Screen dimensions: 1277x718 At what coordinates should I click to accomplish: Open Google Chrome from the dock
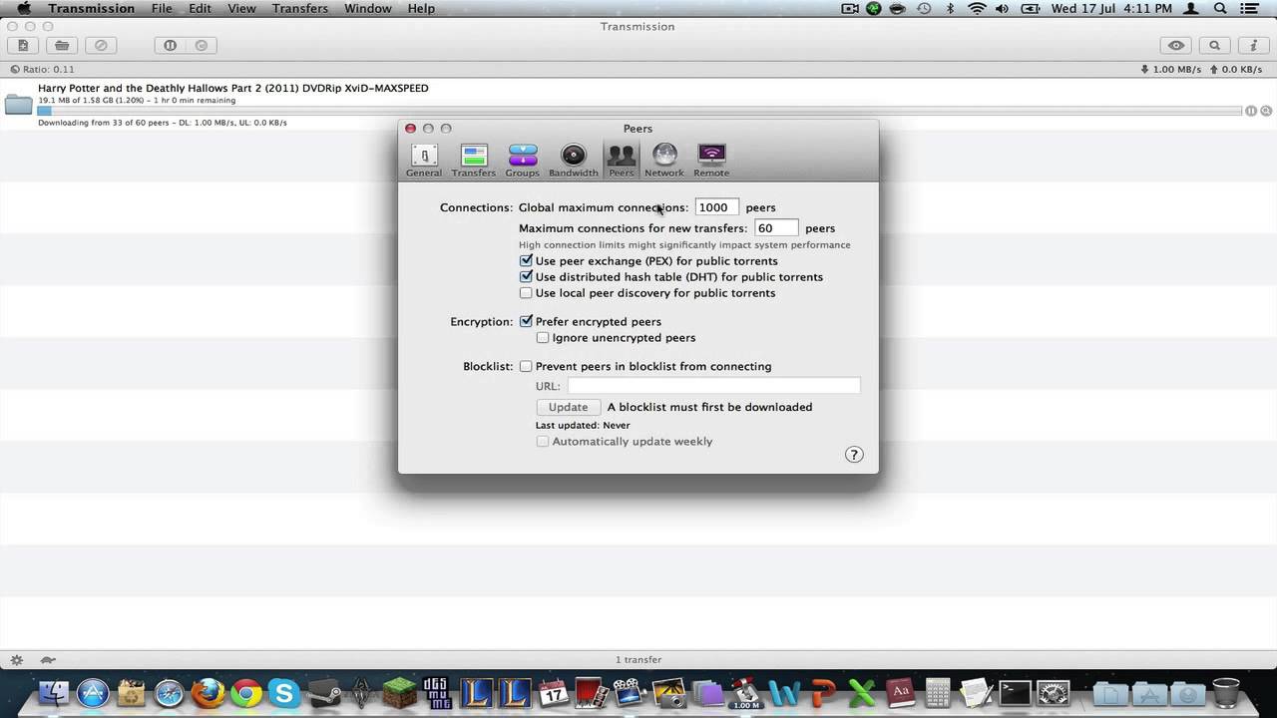246,692
